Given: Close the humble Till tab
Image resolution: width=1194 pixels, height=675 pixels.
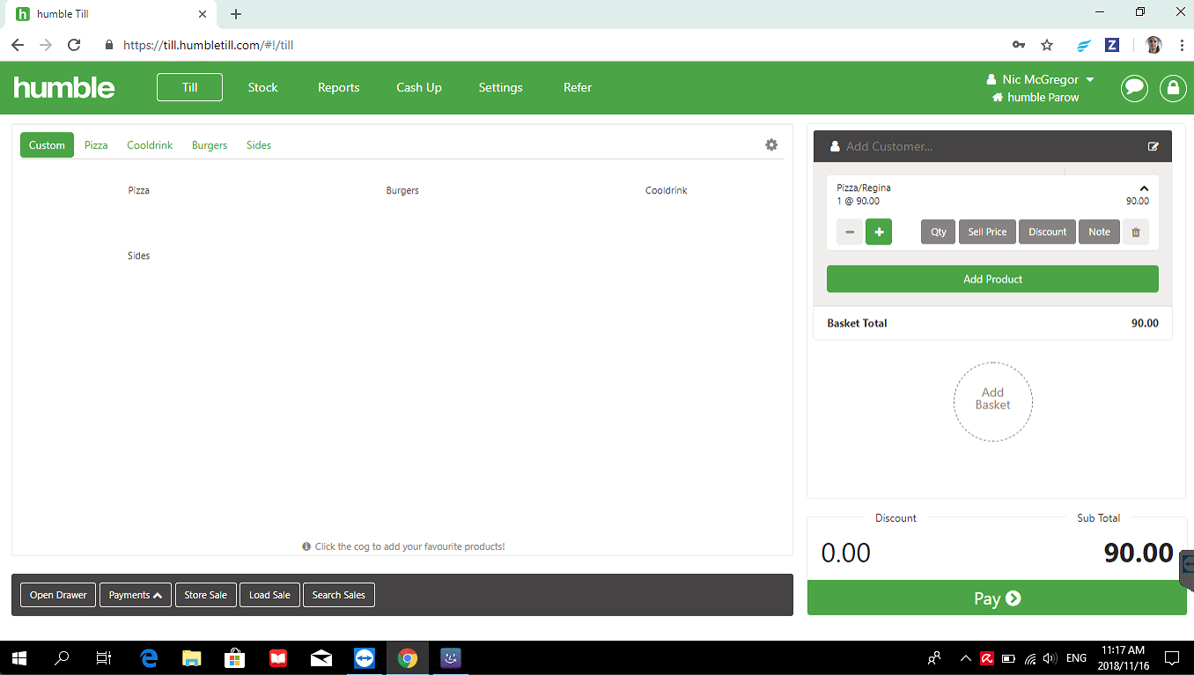Looking at the screenshot, I should 203,14.
